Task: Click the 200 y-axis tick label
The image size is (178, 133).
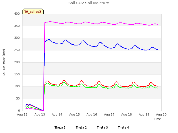Action: (17, 62)
